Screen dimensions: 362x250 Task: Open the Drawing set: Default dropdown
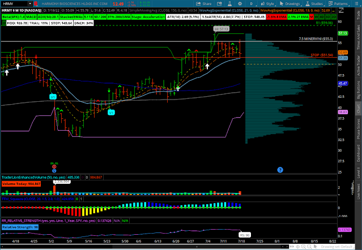tap(337, 247)
